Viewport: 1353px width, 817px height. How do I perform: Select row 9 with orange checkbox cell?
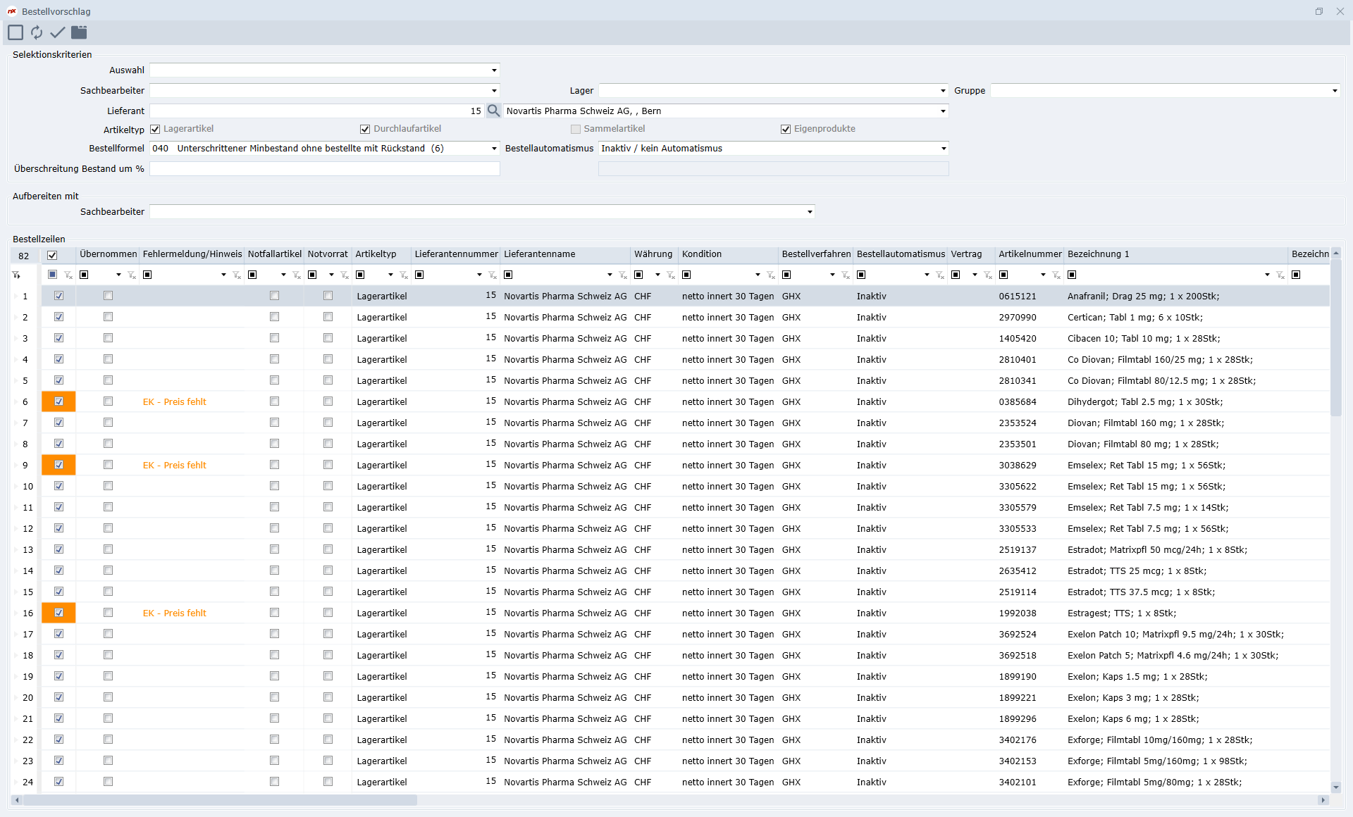click(58, 465)
